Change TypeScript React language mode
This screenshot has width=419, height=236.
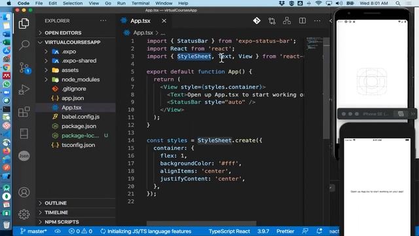(x=229, y=231)
